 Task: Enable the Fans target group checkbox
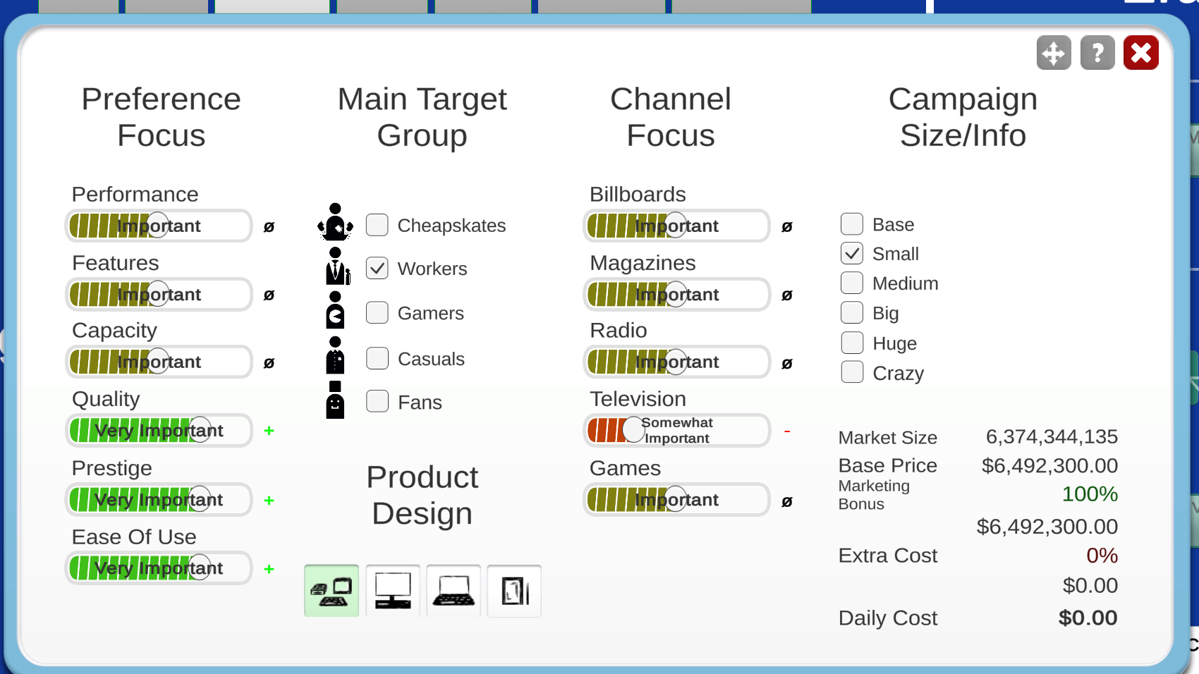[377, 401]
